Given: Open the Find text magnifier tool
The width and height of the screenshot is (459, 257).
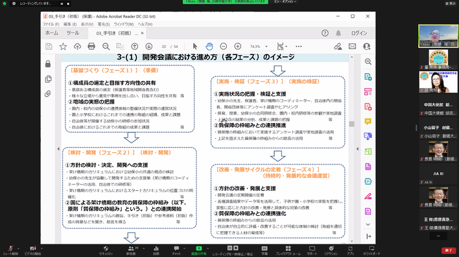Looking at the screenshot, I should click(x=106, y=47).
